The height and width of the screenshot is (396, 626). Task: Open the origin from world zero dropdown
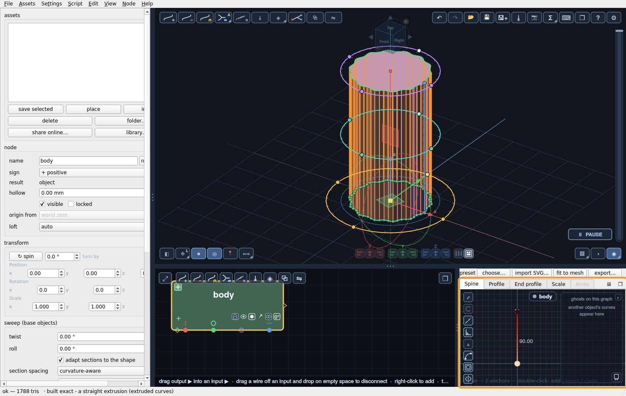pyautogui.click(x=91, y=215)
